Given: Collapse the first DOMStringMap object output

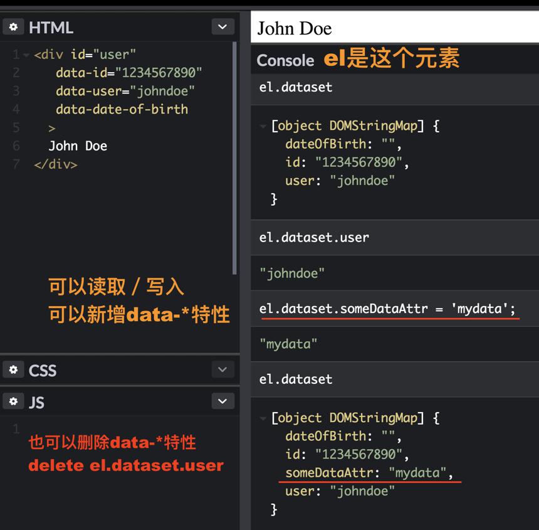Looking at the screenshot, I should (x=263, y=126).
